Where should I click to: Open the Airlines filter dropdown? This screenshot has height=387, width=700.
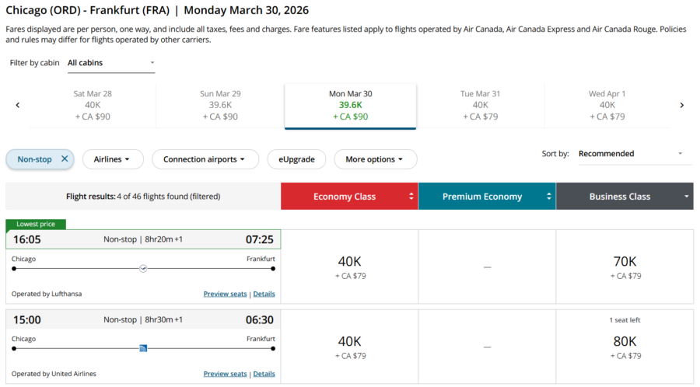(x=112, y=159)
